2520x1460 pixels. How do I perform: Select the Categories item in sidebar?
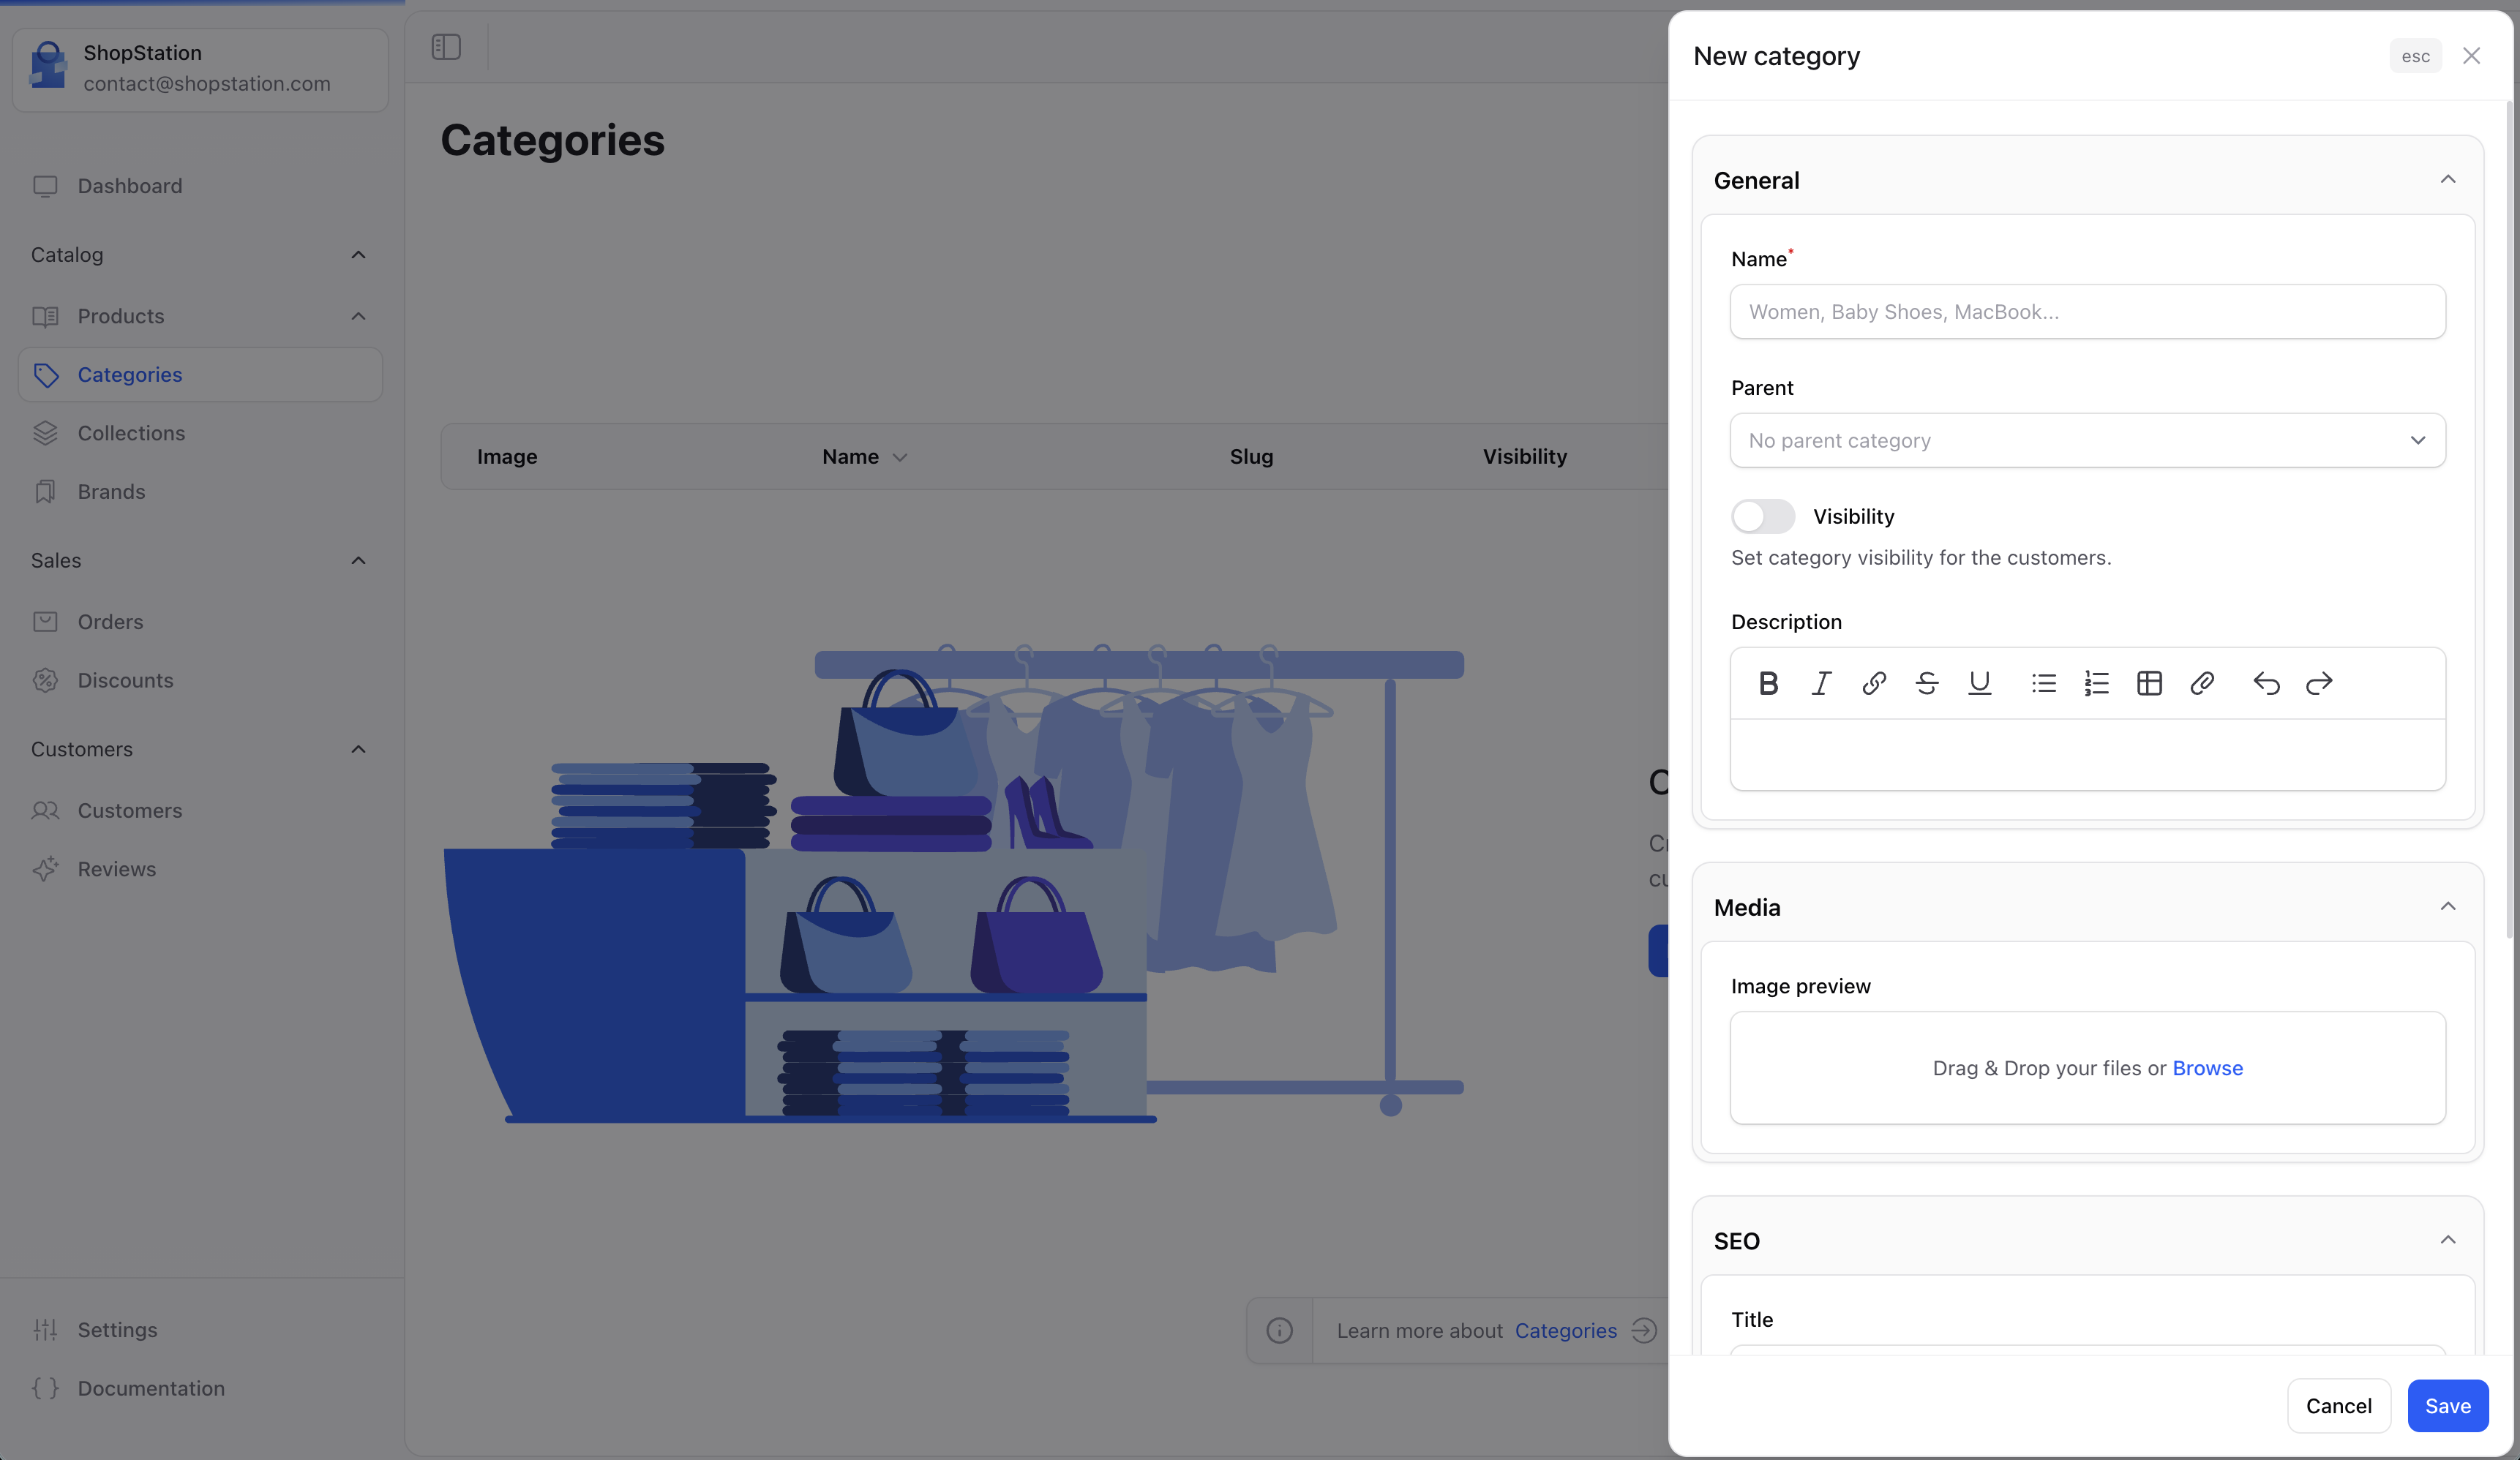pos(130,374)
